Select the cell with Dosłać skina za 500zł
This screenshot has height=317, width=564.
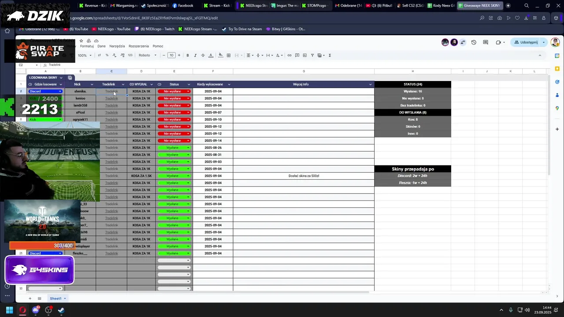(x=304, y=176)
